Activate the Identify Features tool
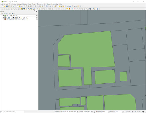The height and width of the screenshot is (113, 146). (50, 6)
